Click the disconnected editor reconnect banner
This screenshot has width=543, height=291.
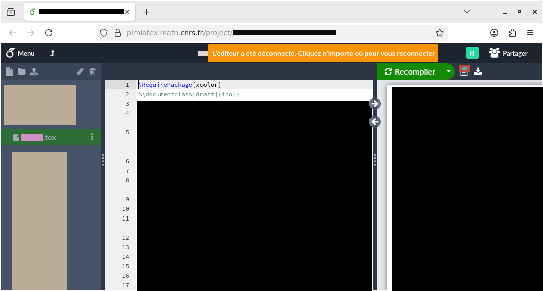(x=323, y=53)
